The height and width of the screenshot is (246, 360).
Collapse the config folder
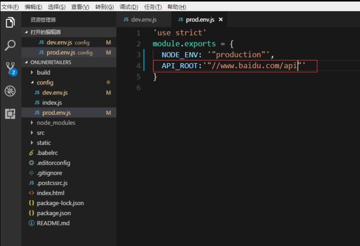(x=69, y=83)
